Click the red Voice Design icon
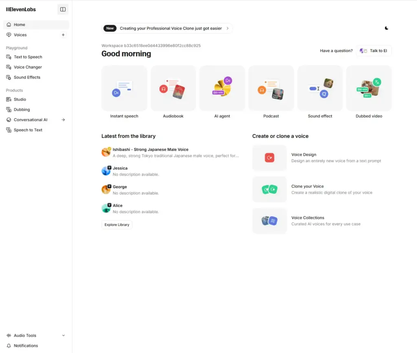Image resolution: width=417 pixels, height=353 pixels. click(x=270, y=158)
